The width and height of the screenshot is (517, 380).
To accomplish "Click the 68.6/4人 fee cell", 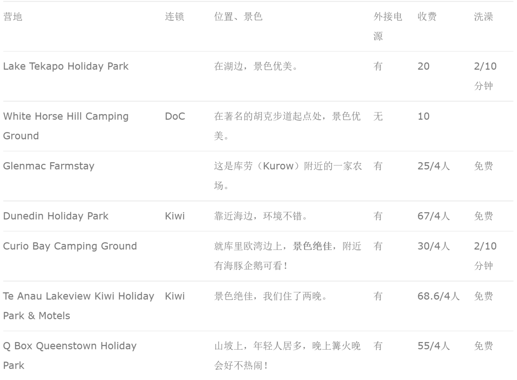I will (x=438, y=296).
